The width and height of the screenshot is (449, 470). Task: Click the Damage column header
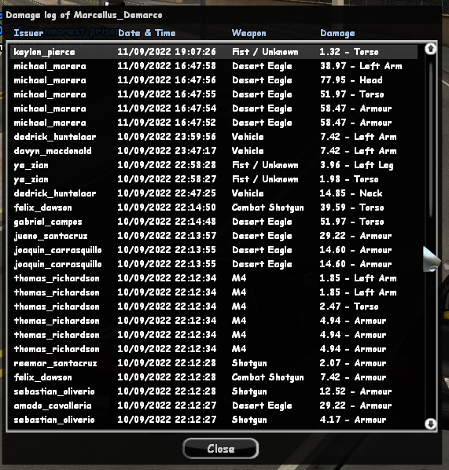pyautogui.click(x=337, y=33)
